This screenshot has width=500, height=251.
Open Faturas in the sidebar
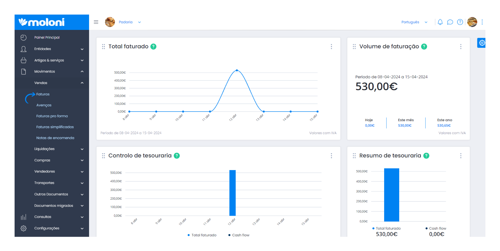click(x=43, y=94)
